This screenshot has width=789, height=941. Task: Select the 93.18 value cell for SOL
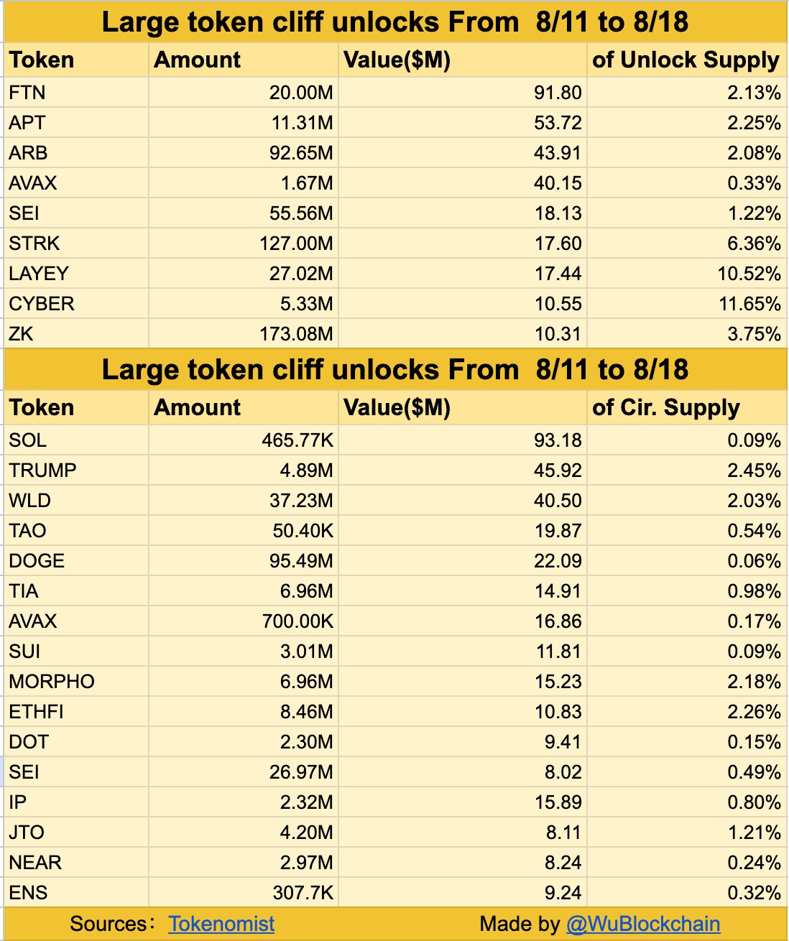pos(462,440)
